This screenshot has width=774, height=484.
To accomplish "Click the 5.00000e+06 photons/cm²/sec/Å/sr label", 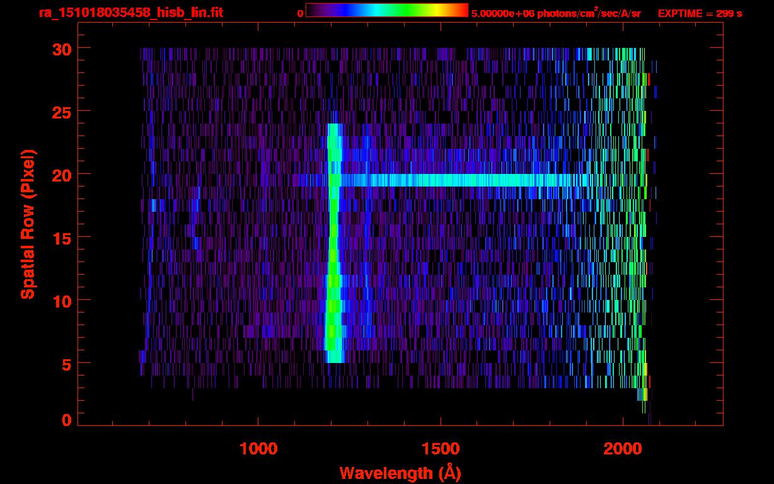I will [x=556, y=13].
